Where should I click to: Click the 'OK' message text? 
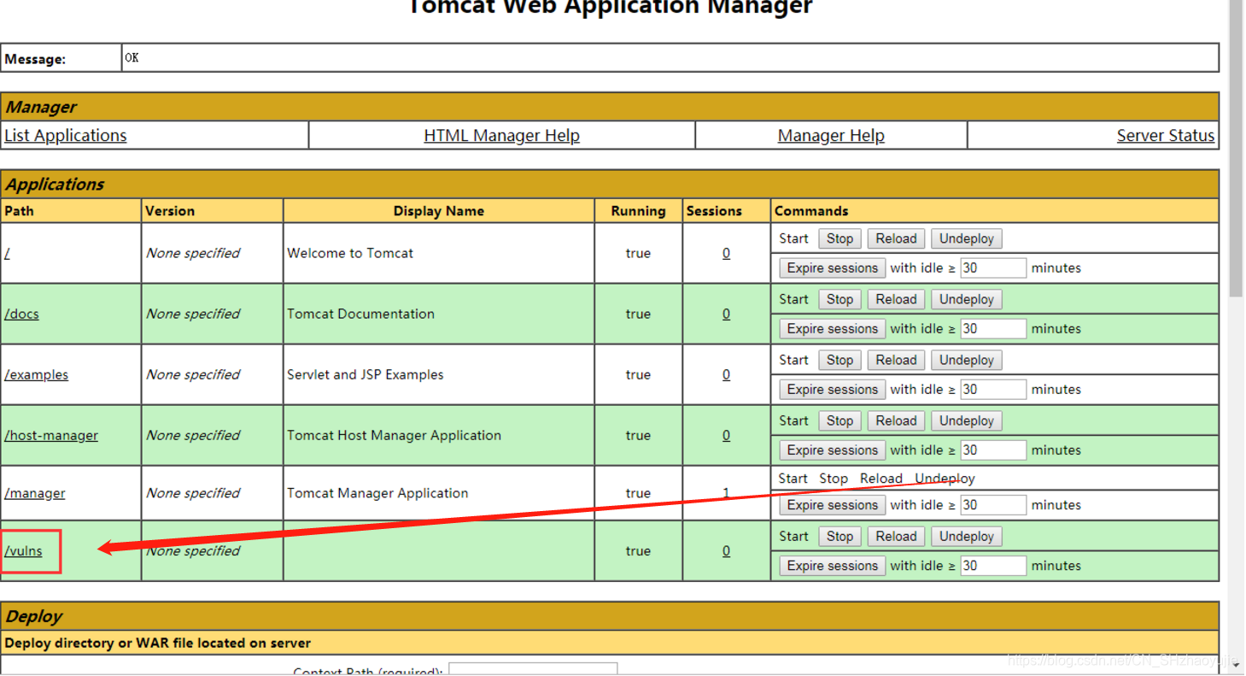(x=132, y=58)
